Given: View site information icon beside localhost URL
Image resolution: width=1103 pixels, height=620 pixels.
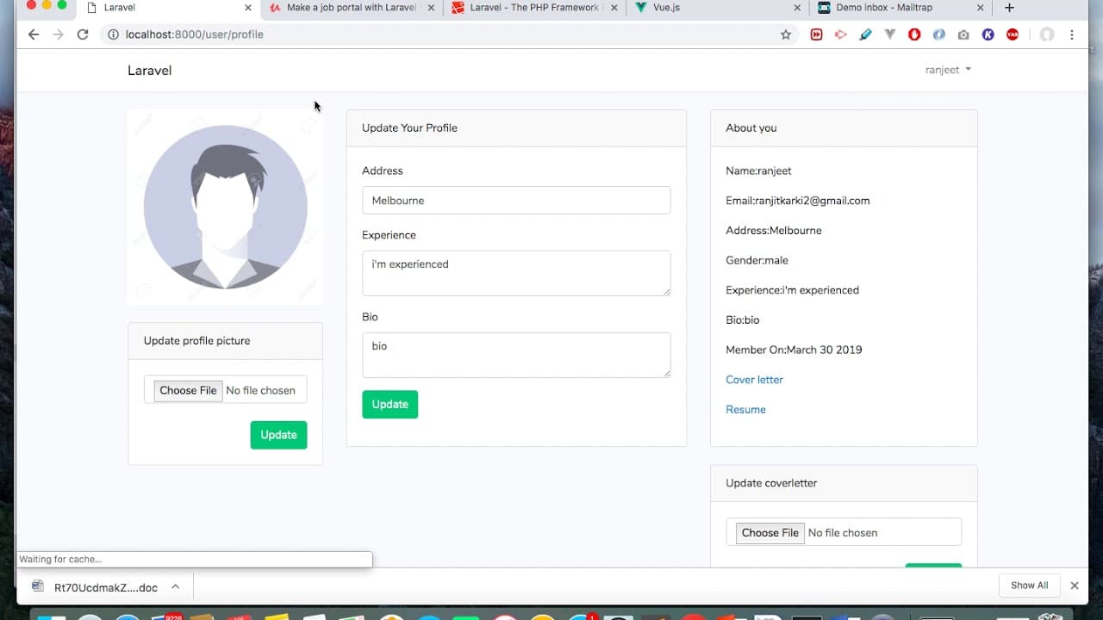Looking at the screenshot, I should coord(113,34).
